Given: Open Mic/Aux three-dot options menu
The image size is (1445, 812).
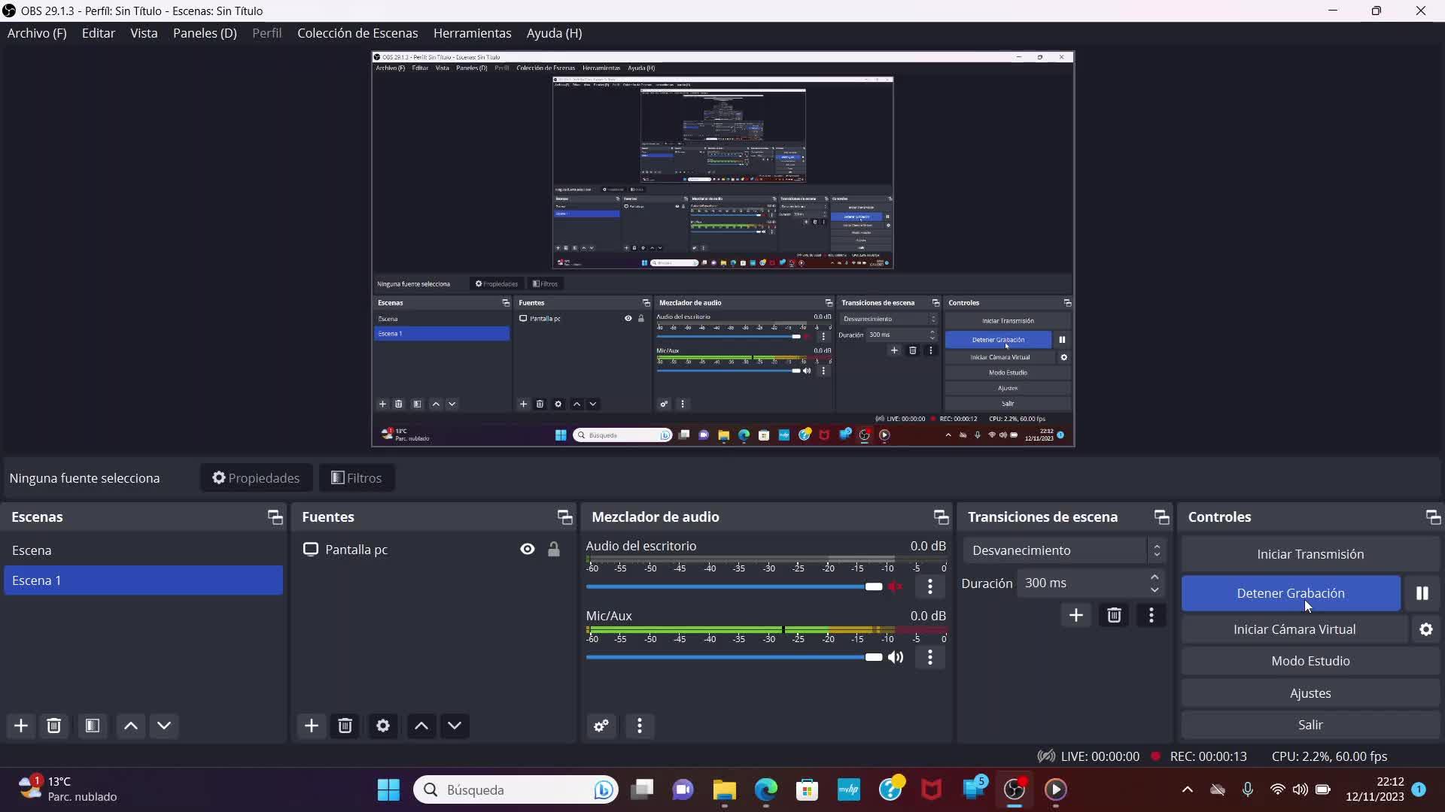Looking at the screenshot, I should pyautogui.click(x=930, y=657).
